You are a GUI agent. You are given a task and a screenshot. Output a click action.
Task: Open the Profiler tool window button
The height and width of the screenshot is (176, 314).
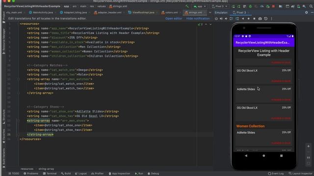[x=97, y=174]
